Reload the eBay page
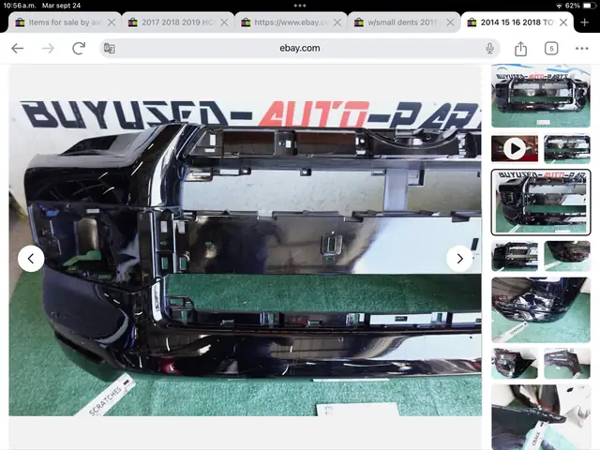 click(x=79, y=48)
